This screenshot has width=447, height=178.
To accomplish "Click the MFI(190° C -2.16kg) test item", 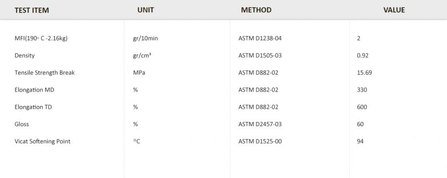I will click(41, 38).
